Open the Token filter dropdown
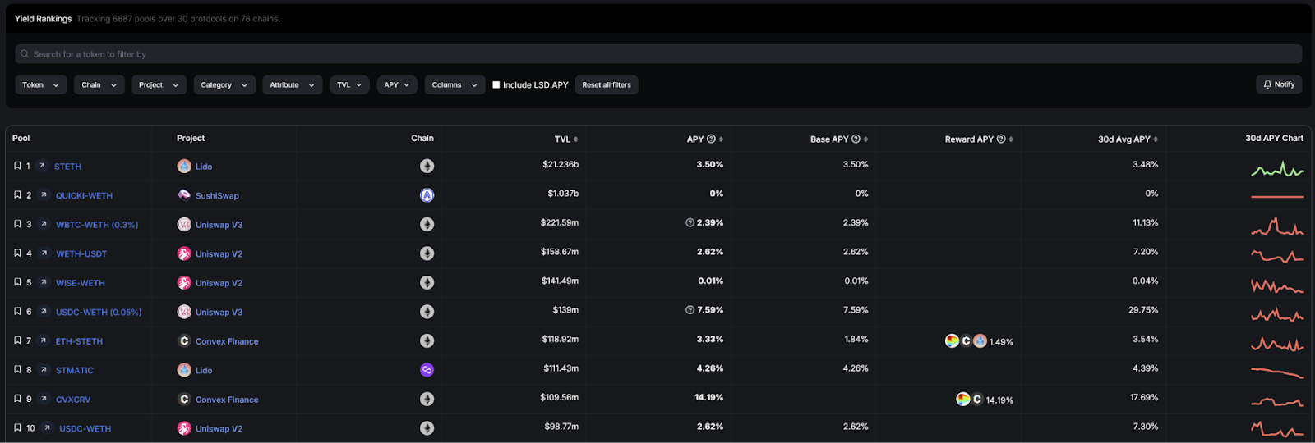Screen dimensions: 1315x443 click(41, 84)
